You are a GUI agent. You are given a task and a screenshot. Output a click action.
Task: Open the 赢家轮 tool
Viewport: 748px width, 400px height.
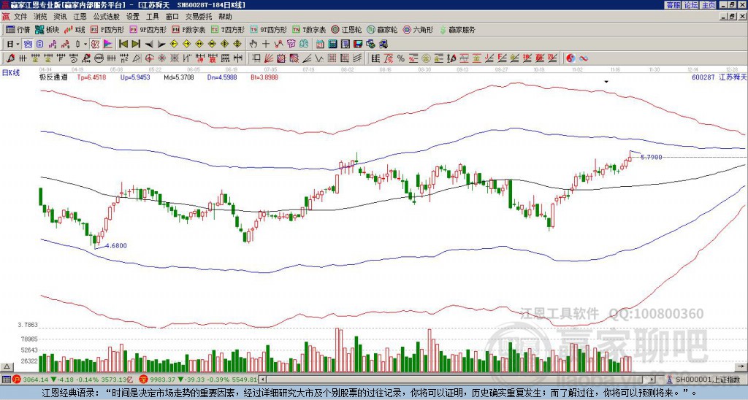382,29
